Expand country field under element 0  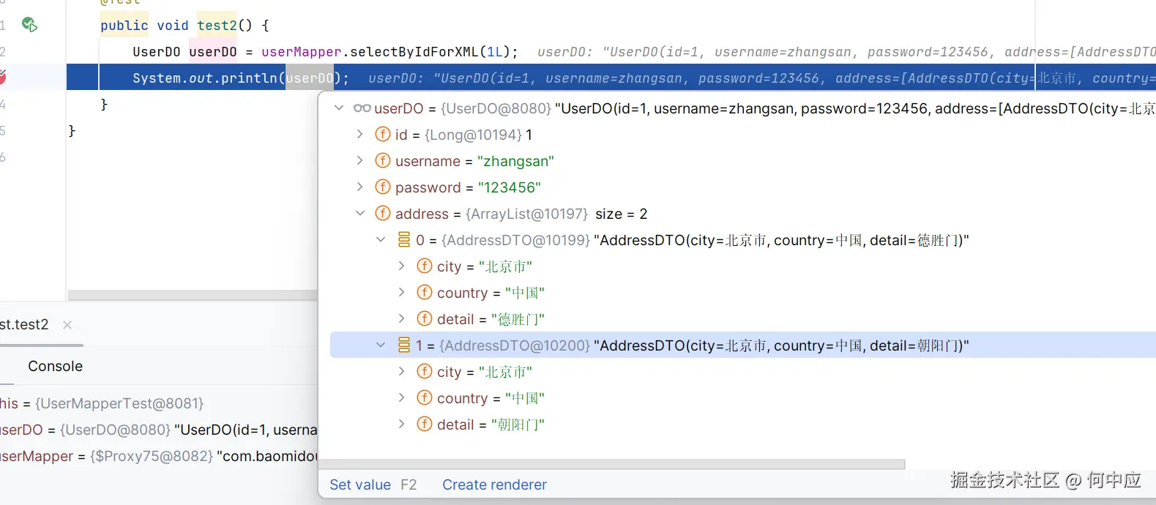(401, 293)
